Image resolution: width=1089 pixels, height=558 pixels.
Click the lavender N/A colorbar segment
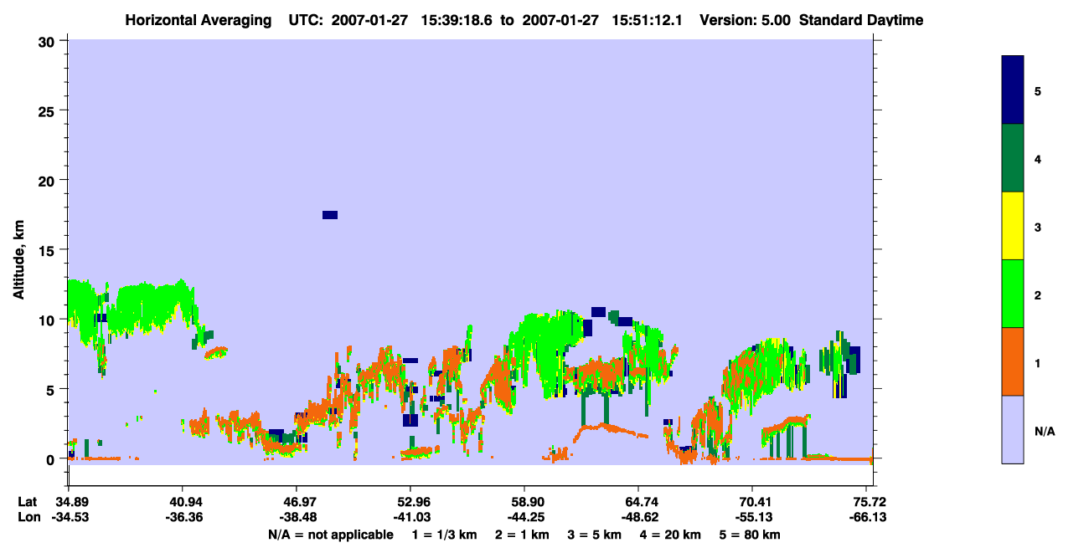click(1013, 429)
